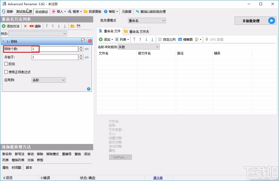The image size is (279, 181).
Task: Click the 请注册 registration link
Action: click(158, 178)
